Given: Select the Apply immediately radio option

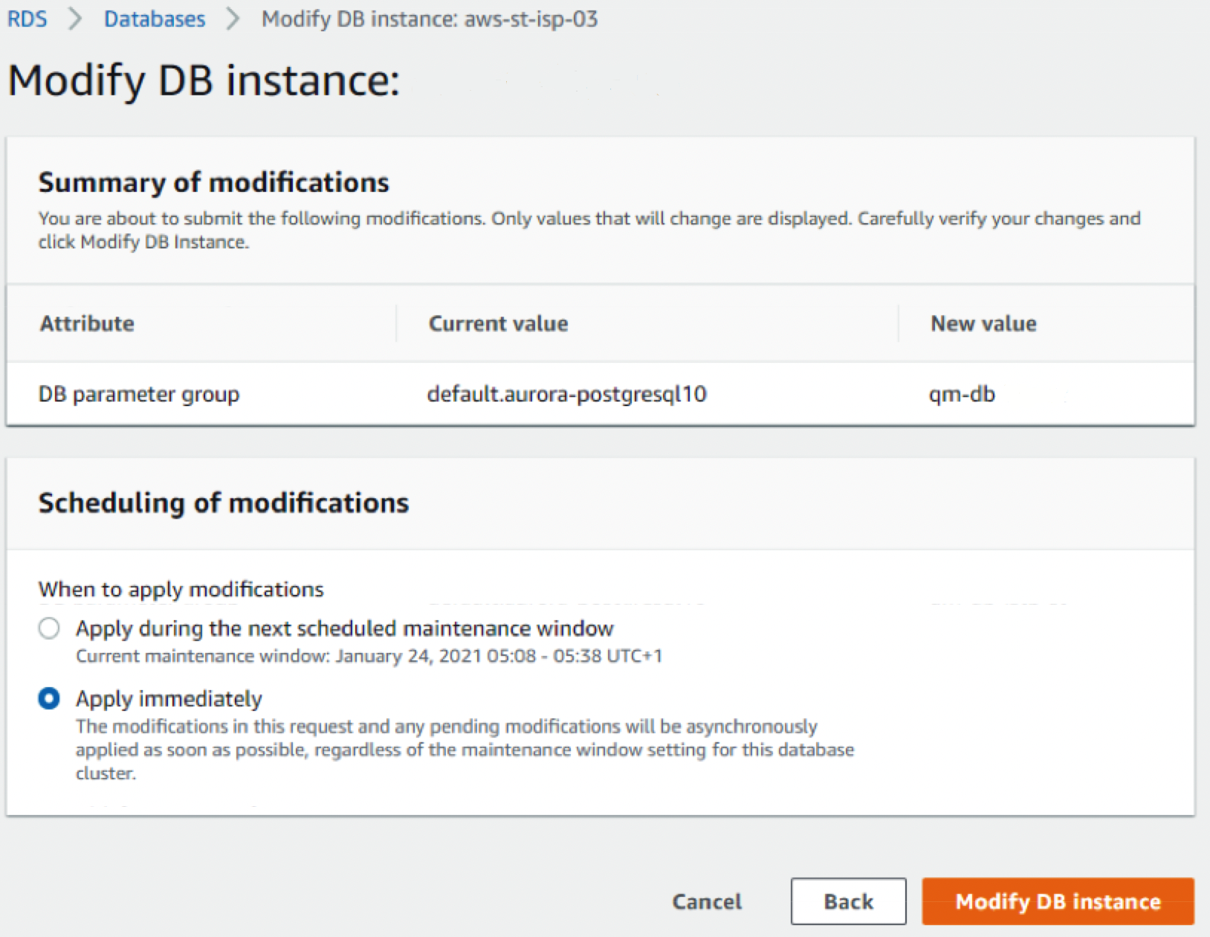Looking at the screenshot, I should (49, 698).
